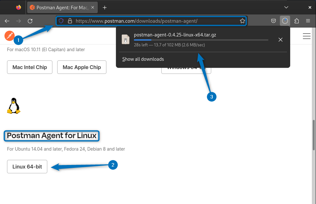Click the Postman logo in header
The image size is (316, 204).
pos(10,36)
